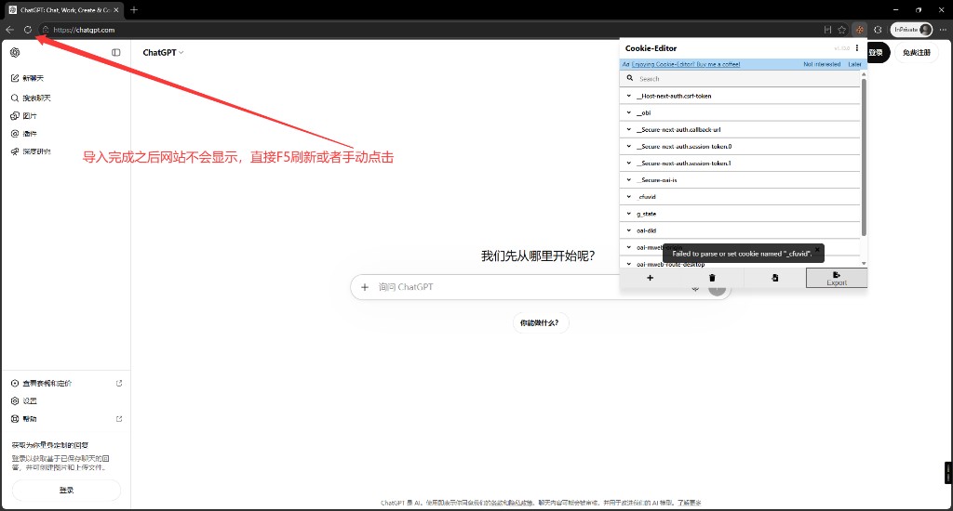The height and width of the screenshot is (511, 953).
Task: Open browser settings and more menu
Action: (x=943, y=29)
